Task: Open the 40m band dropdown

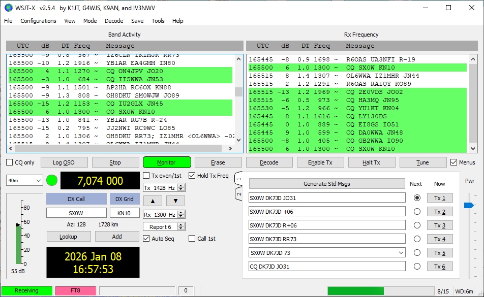Action: click(x=24, y=180)
